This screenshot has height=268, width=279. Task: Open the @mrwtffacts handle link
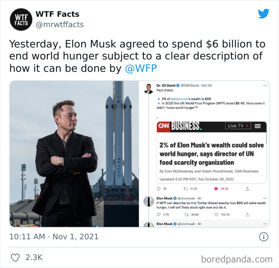[60, 25]
